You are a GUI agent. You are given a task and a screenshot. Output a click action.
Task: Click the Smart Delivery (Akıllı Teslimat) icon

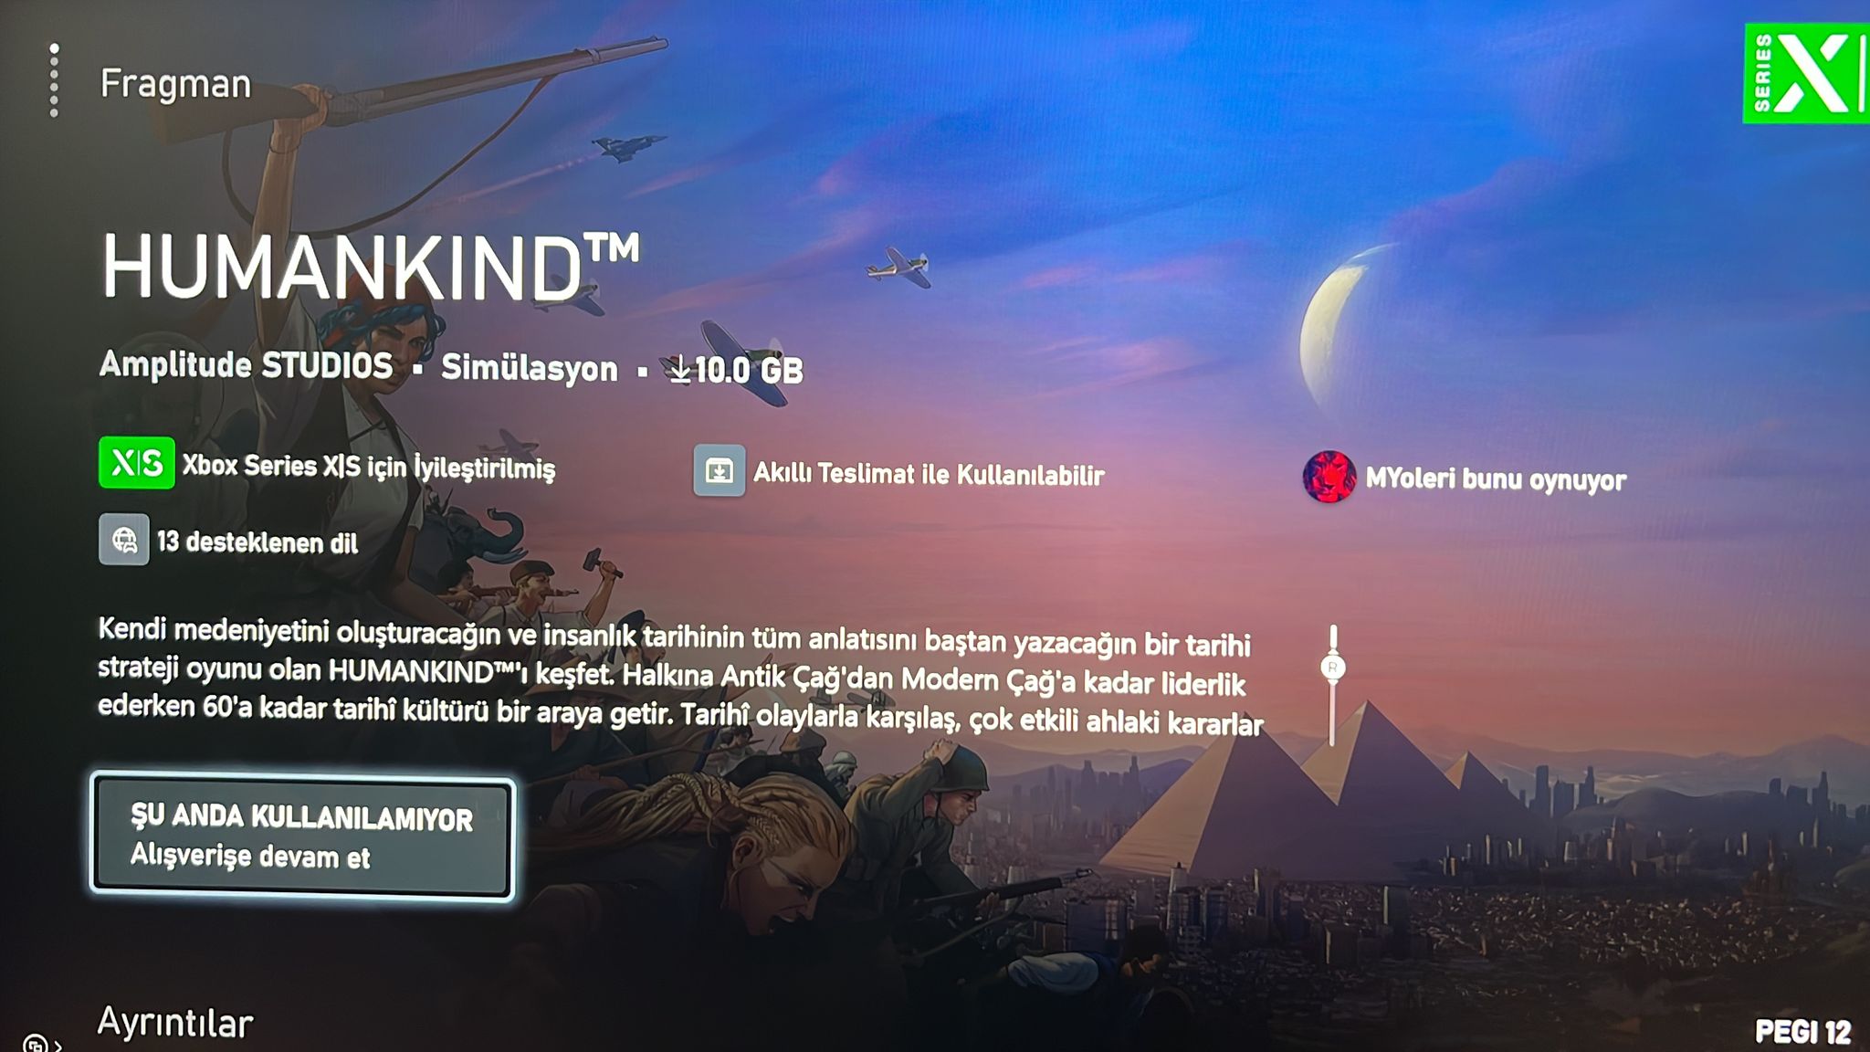point(719,470)
